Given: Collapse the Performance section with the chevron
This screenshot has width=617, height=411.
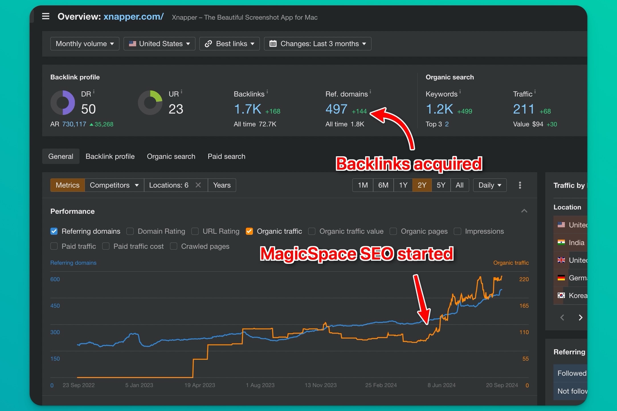Looking at the screenshot, I should 524,211.
